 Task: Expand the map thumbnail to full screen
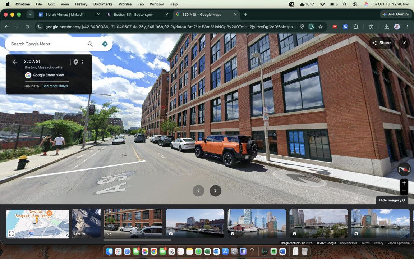[x=11, y=233]
